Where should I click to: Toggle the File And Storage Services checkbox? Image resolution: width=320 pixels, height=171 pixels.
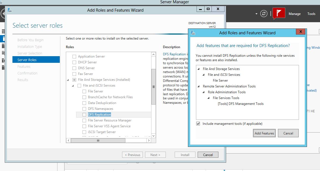point(74,80)
